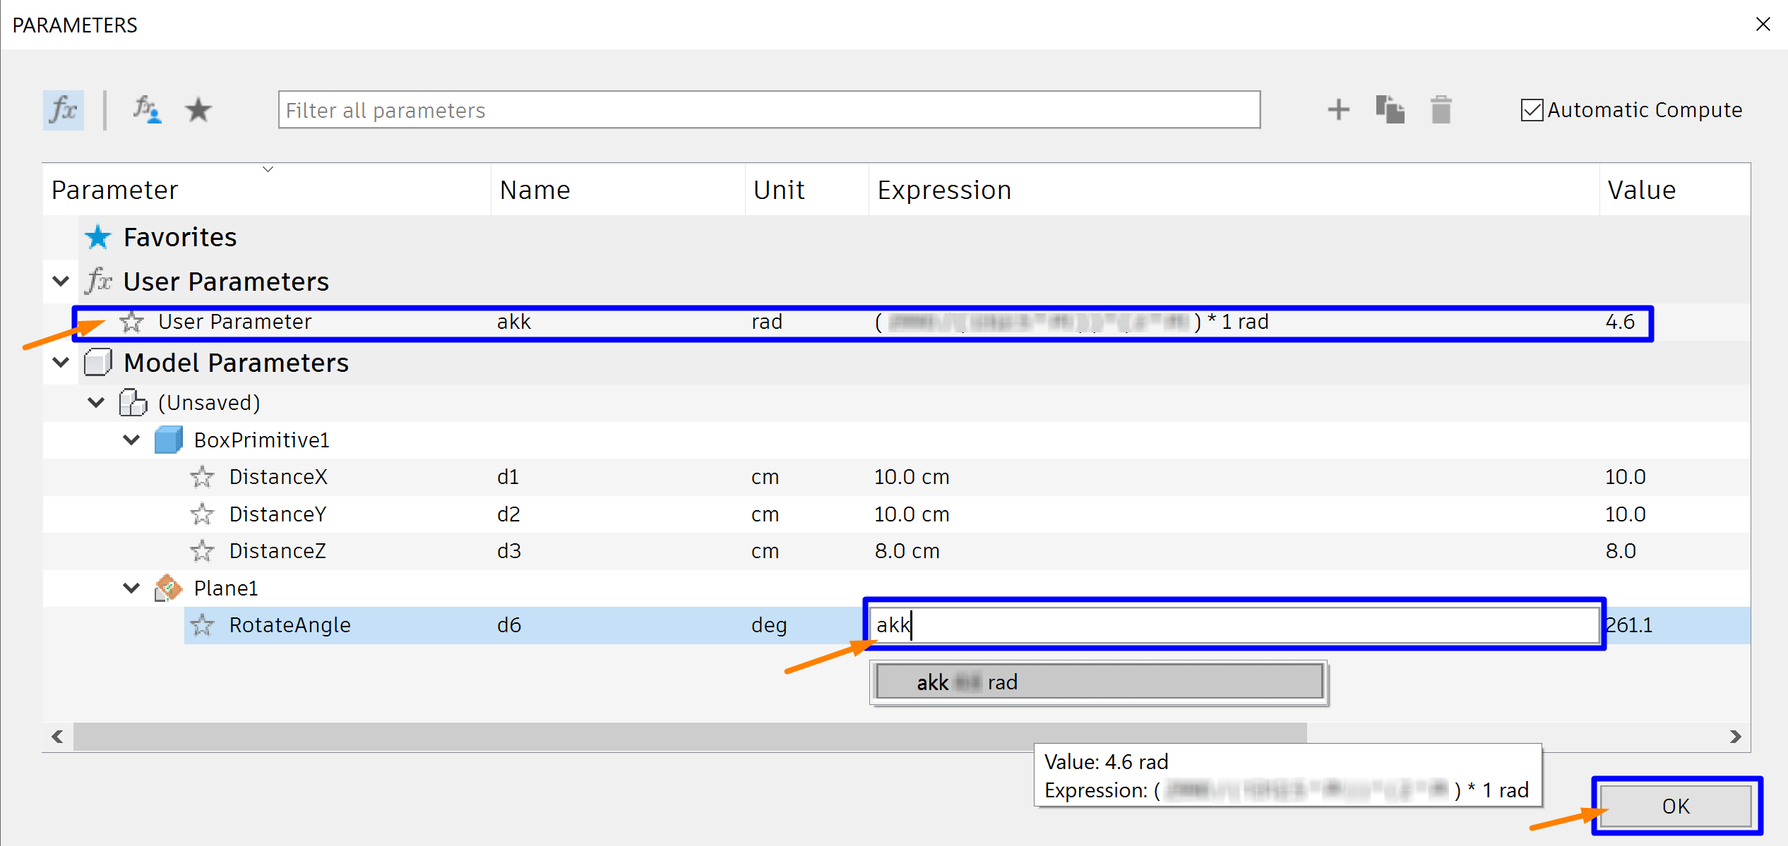Click the copy parameters icon

1390,110
